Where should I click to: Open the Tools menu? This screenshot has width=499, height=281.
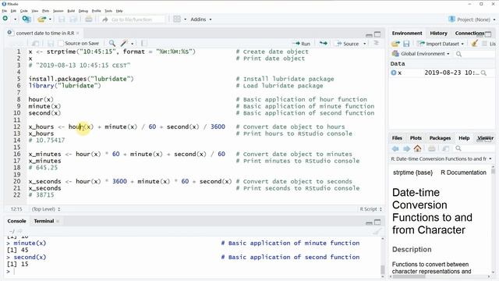click(108, 11)
